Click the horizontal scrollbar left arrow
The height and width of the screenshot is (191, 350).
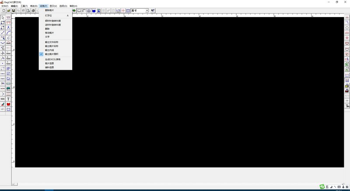(x=13, y=184)
